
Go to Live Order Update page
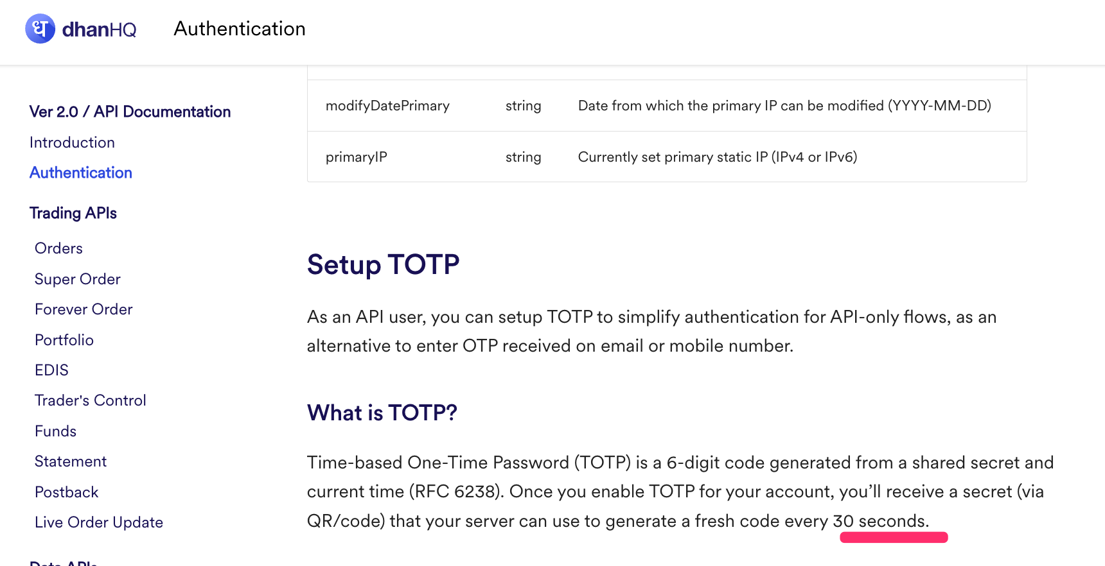coord(99,522)
